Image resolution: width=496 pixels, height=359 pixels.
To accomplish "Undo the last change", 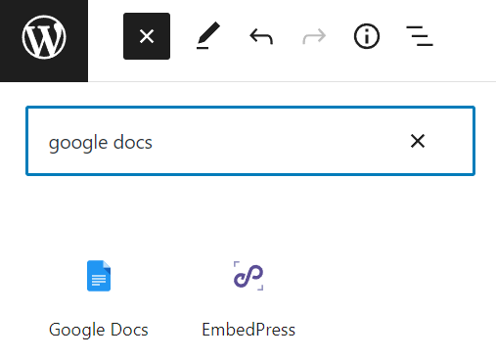I will pyautogui.click(x=261, y=36).
